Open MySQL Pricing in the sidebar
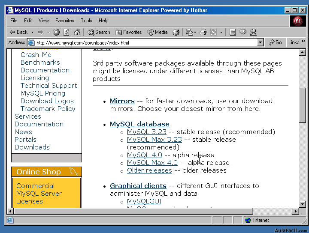 (x=43, y=93)
